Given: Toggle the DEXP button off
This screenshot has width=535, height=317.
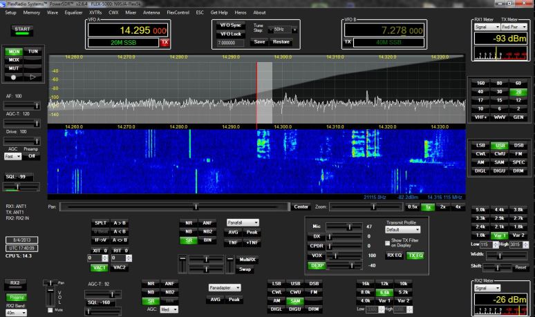Looking at the screenshot, I should pyautogui.click(x=317, y=265).
